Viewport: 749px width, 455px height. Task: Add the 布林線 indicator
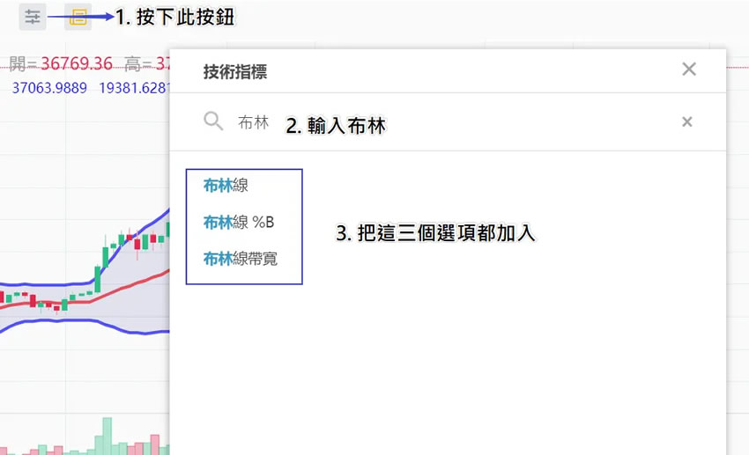(x=226, y=186)
